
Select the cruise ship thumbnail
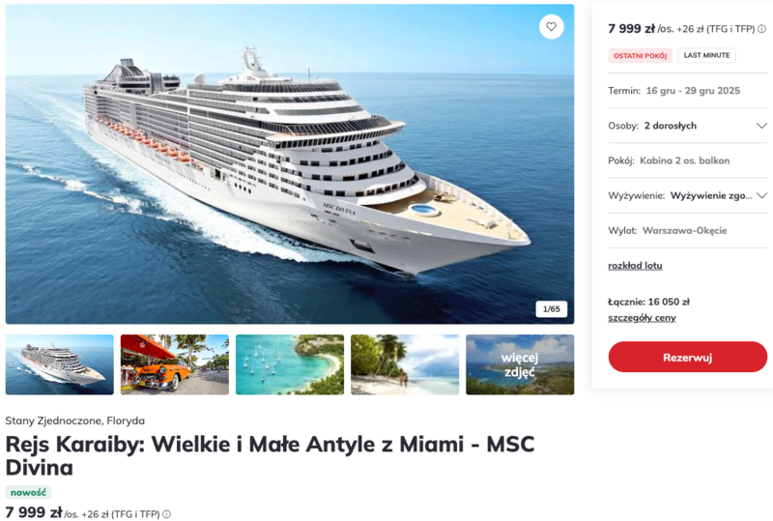tap(60, 364)
